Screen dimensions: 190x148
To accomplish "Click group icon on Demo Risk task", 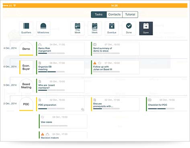I will coord(40,45).
